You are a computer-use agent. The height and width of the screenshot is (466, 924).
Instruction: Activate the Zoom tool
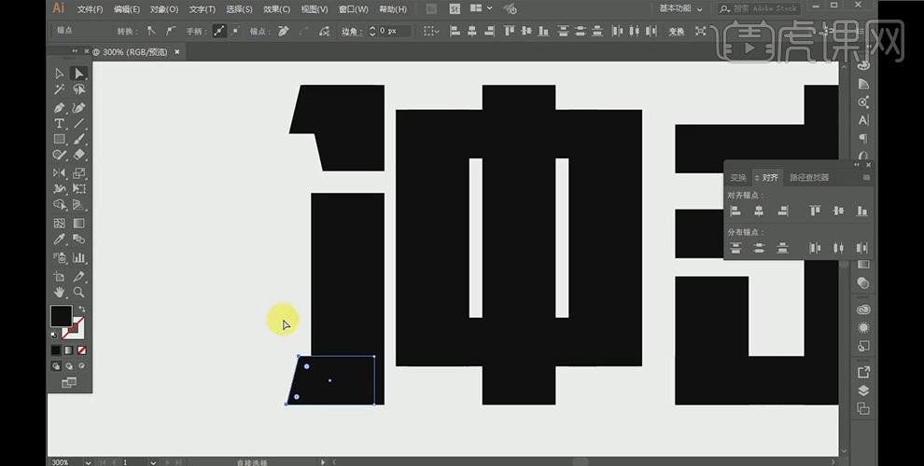[x=79, y=292]
